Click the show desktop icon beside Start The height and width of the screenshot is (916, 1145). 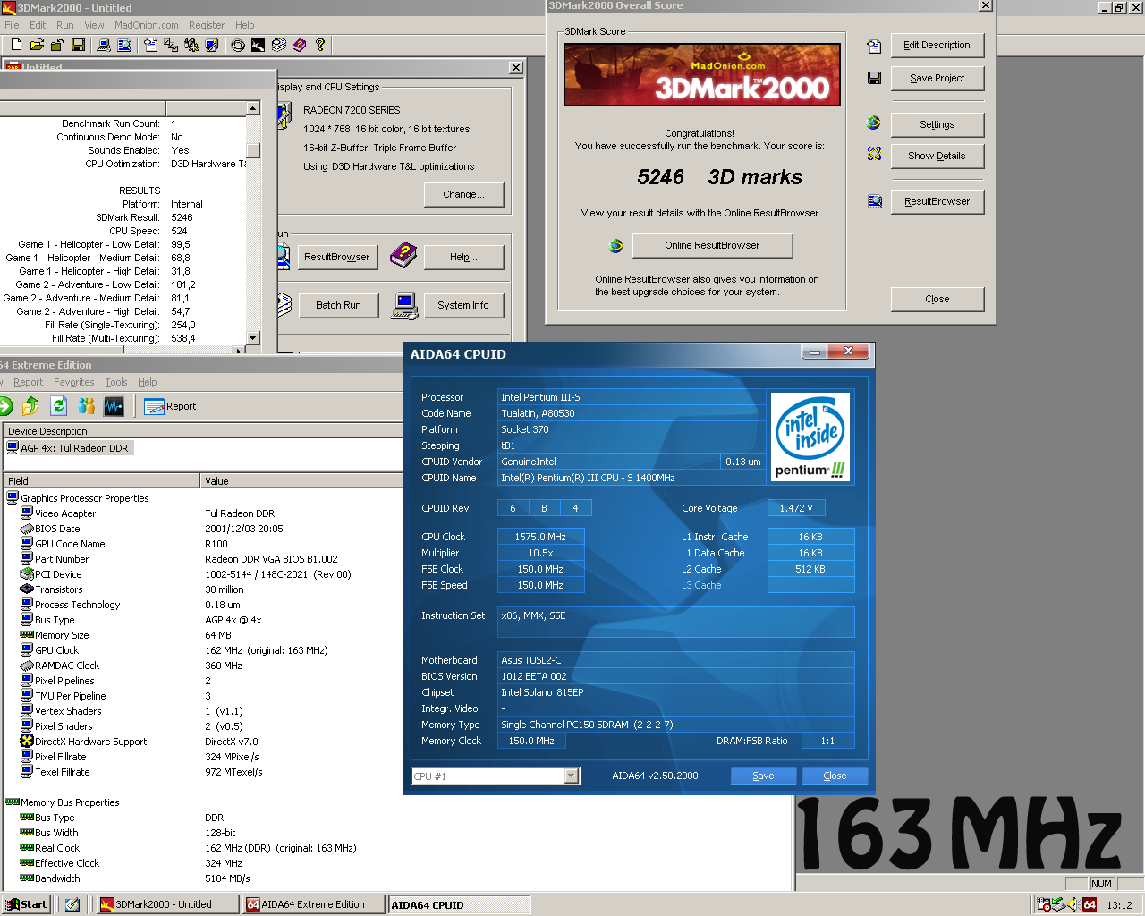pos(72,904)
